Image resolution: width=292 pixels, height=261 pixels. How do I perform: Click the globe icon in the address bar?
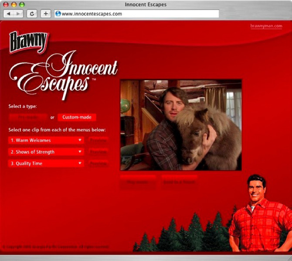[58, 14]
